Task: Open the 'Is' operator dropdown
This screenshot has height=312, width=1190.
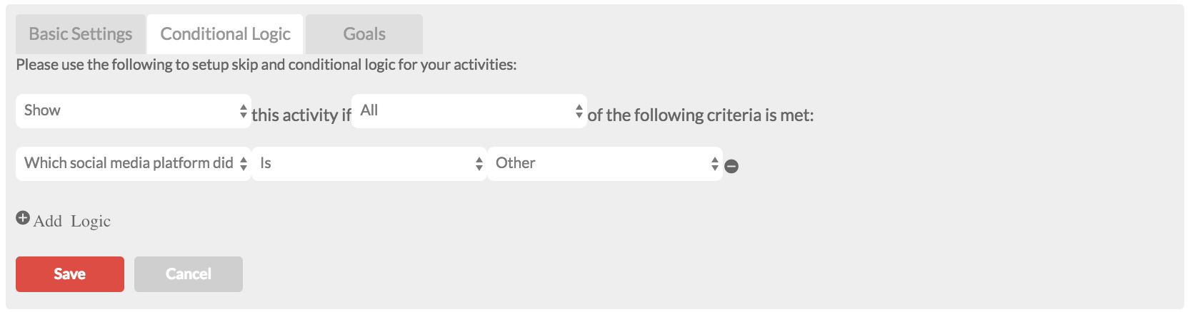Action: (x=369, y=164)
